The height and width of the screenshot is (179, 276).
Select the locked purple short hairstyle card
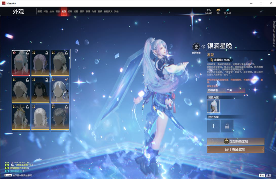(x=40, y=63)
